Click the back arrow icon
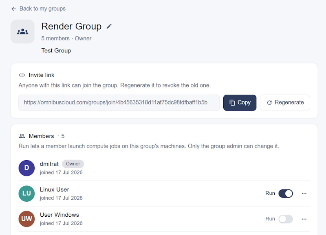The height and width of the screenshot is (235, 326). coord(14,9)
